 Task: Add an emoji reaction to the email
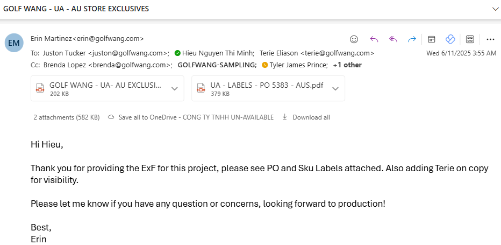coord(354,39)
